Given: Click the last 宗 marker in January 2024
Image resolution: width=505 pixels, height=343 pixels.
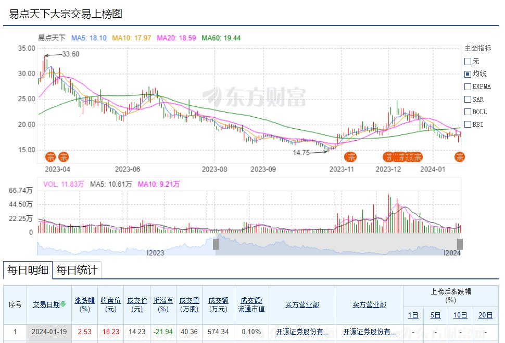Looking at the screenshot, I should pos(460,157).
